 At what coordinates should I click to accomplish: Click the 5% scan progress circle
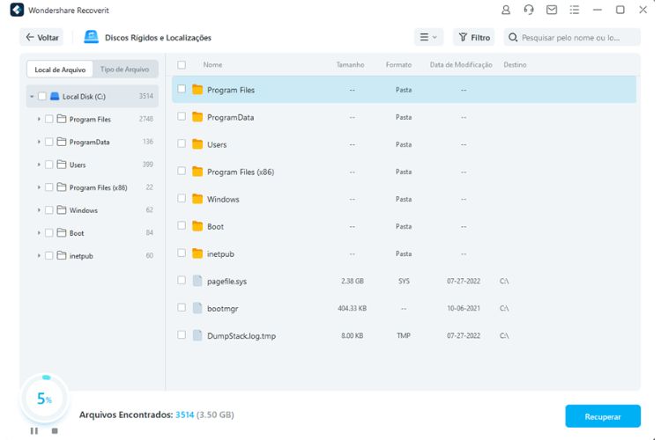pyautogui.click(x=44, y=398)
